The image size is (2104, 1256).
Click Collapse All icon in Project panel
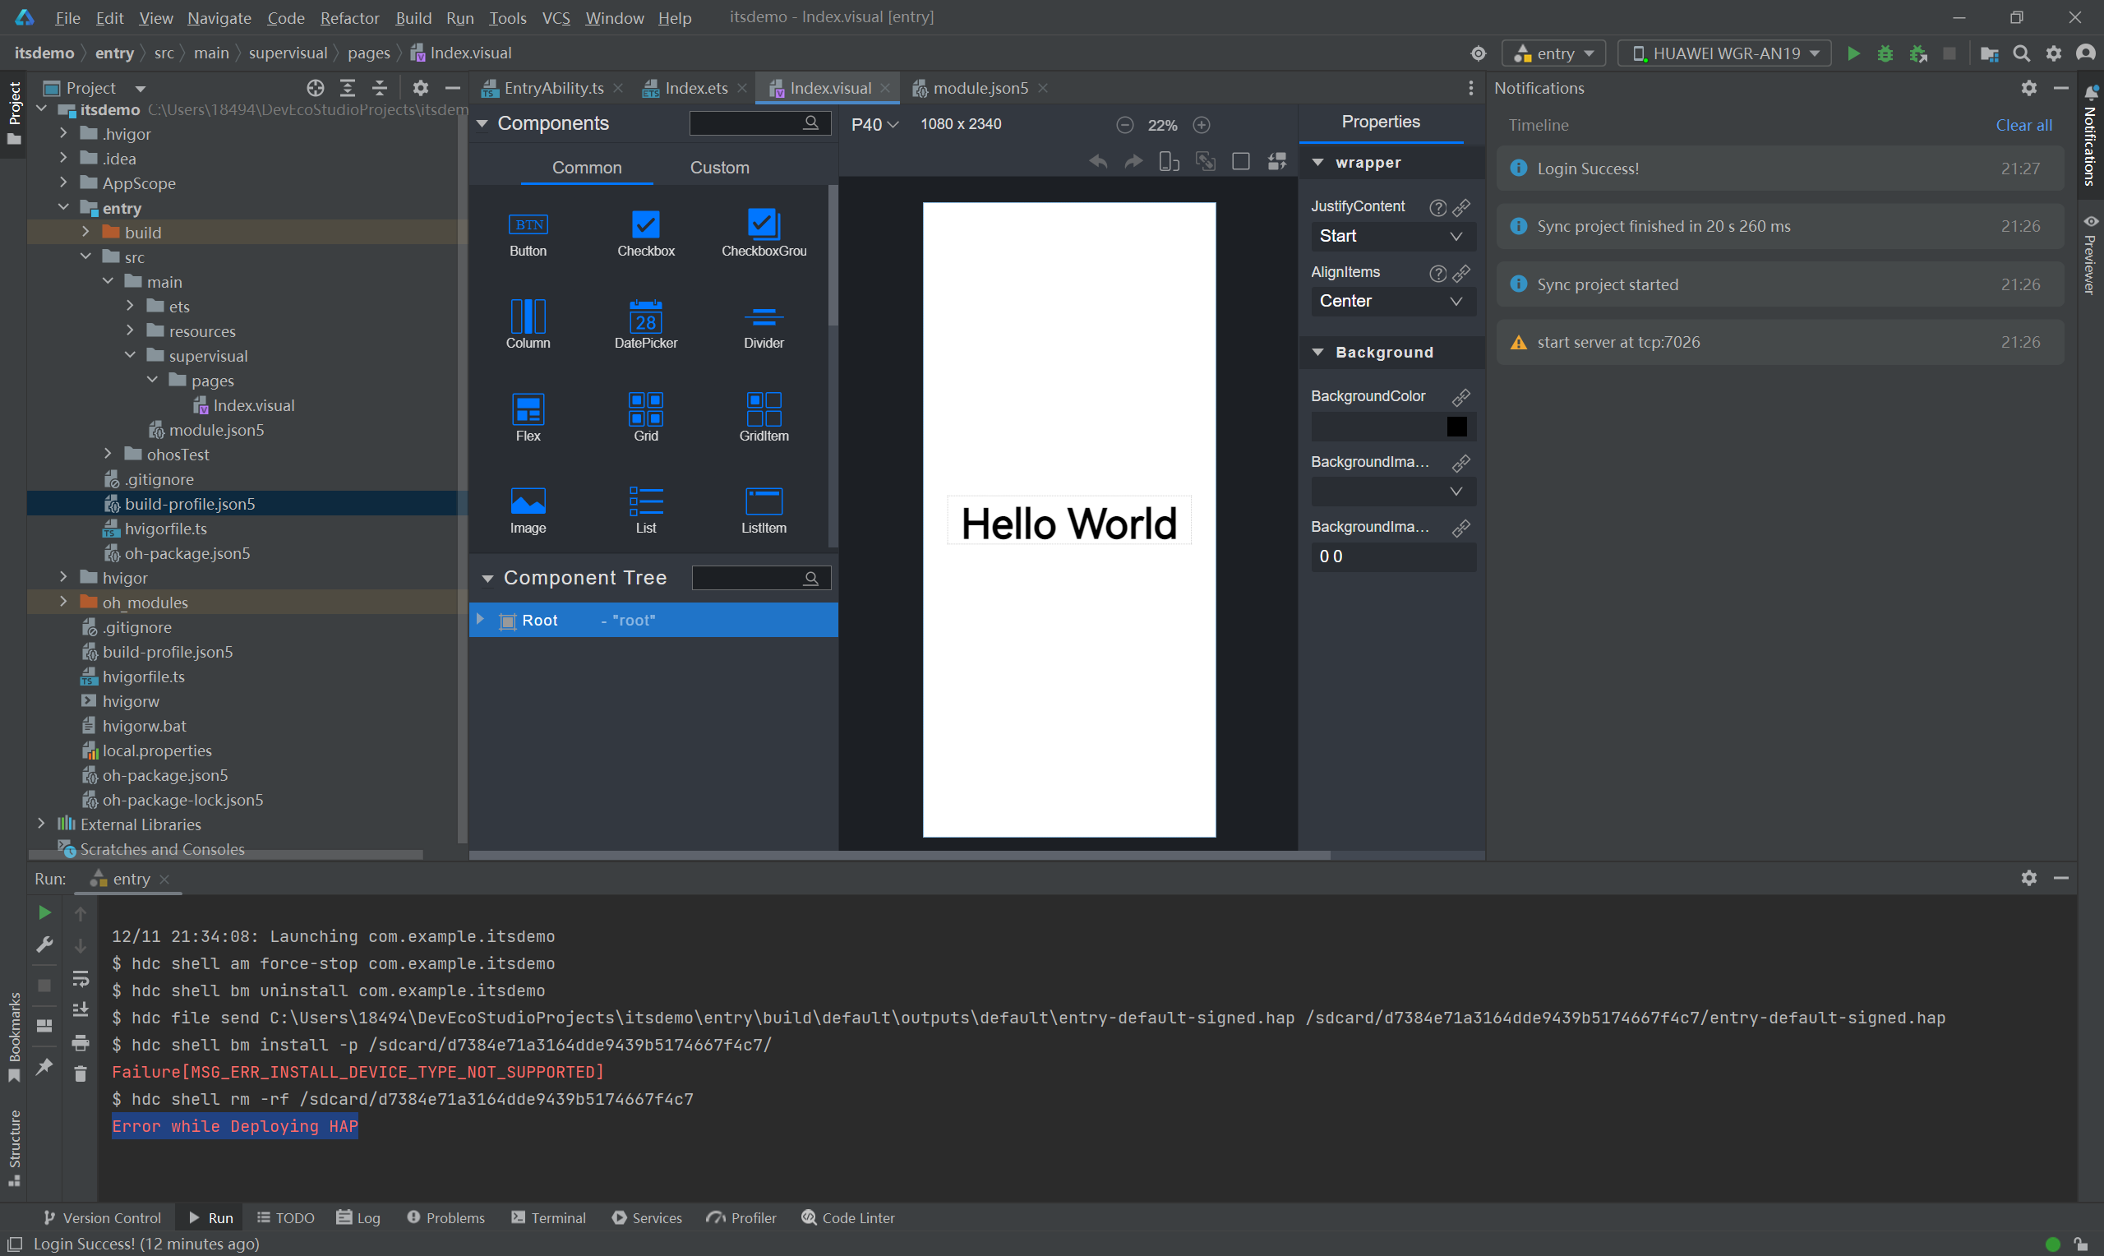tap(380, 88)
